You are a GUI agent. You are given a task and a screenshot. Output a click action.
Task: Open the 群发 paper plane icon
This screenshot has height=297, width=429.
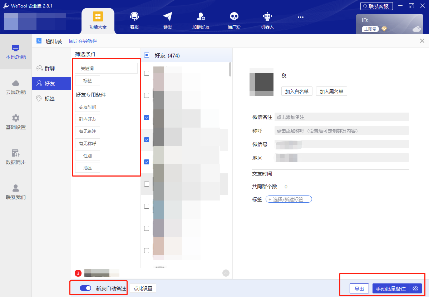coord(168,16)
